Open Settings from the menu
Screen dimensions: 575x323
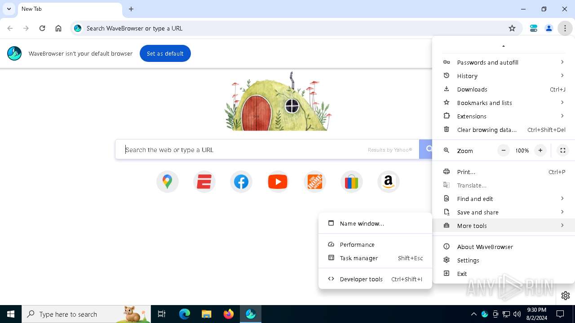click(504, 260)
